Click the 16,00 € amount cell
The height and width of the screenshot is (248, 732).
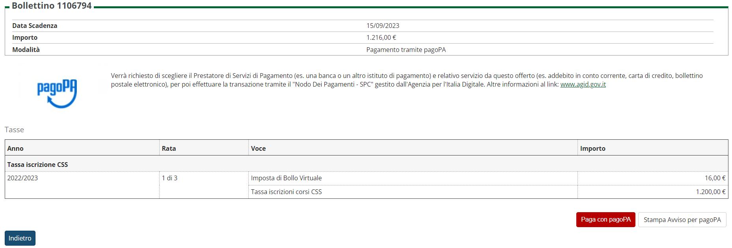[x=715, y=178]
